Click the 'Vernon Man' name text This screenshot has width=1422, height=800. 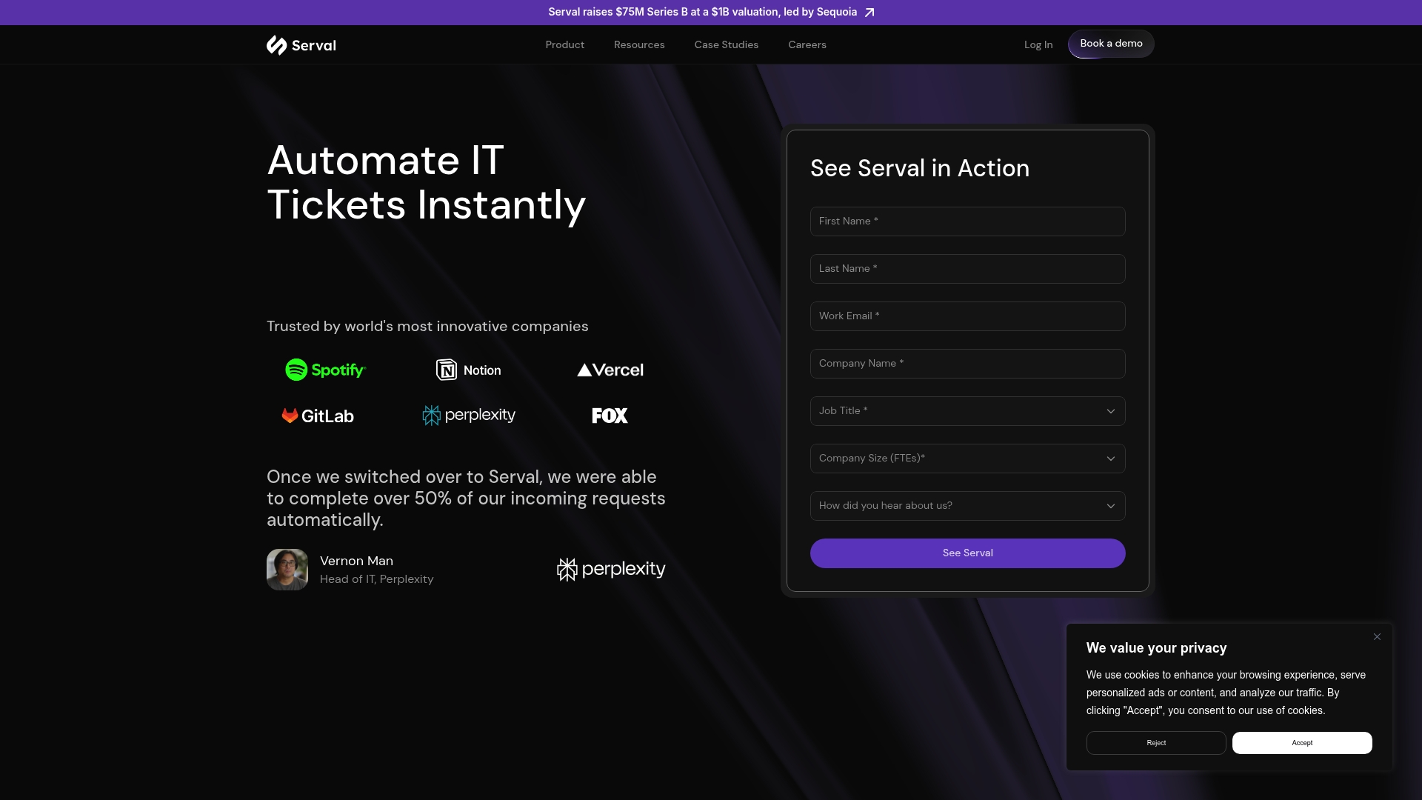356,561
